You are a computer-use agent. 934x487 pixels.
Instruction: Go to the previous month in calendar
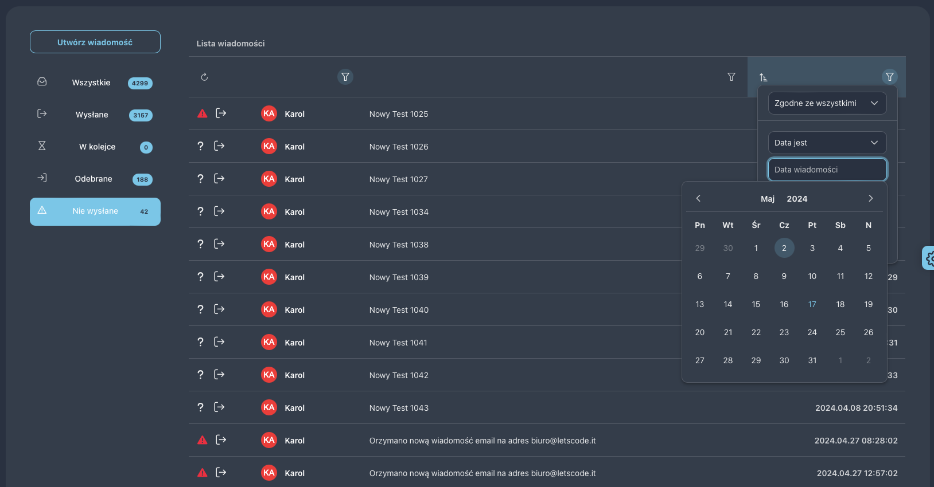698,198
